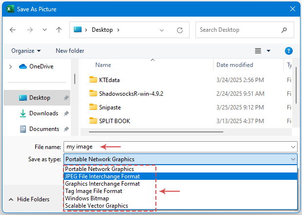Select Downloads in navigation pane
Screen dimensions: 302x215
click(x=43, y=113)
